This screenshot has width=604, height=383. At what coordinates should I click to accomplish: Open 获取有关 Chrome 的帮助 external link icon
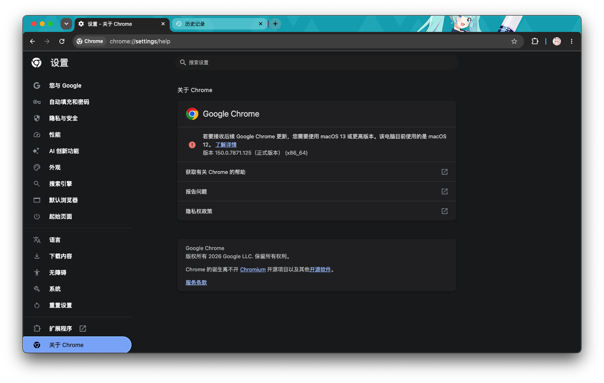tap(445, 172)
